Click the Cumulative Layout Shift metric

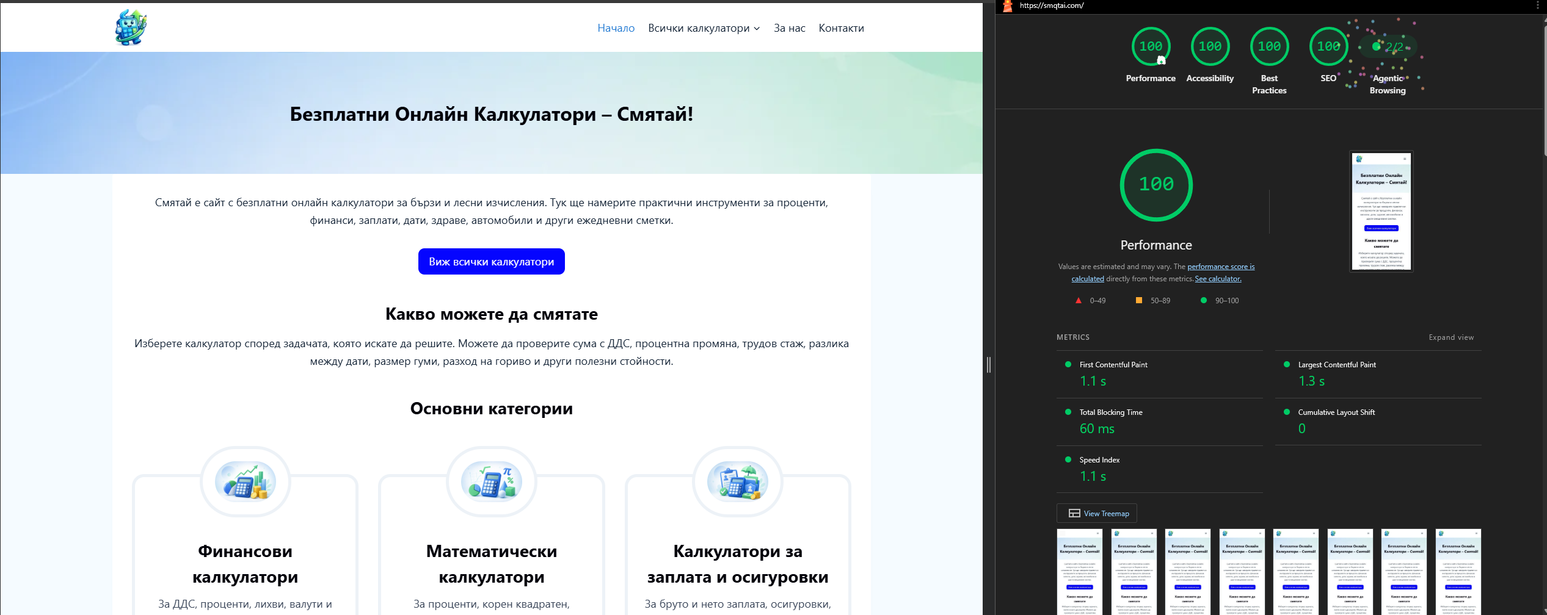(1378, 422)
